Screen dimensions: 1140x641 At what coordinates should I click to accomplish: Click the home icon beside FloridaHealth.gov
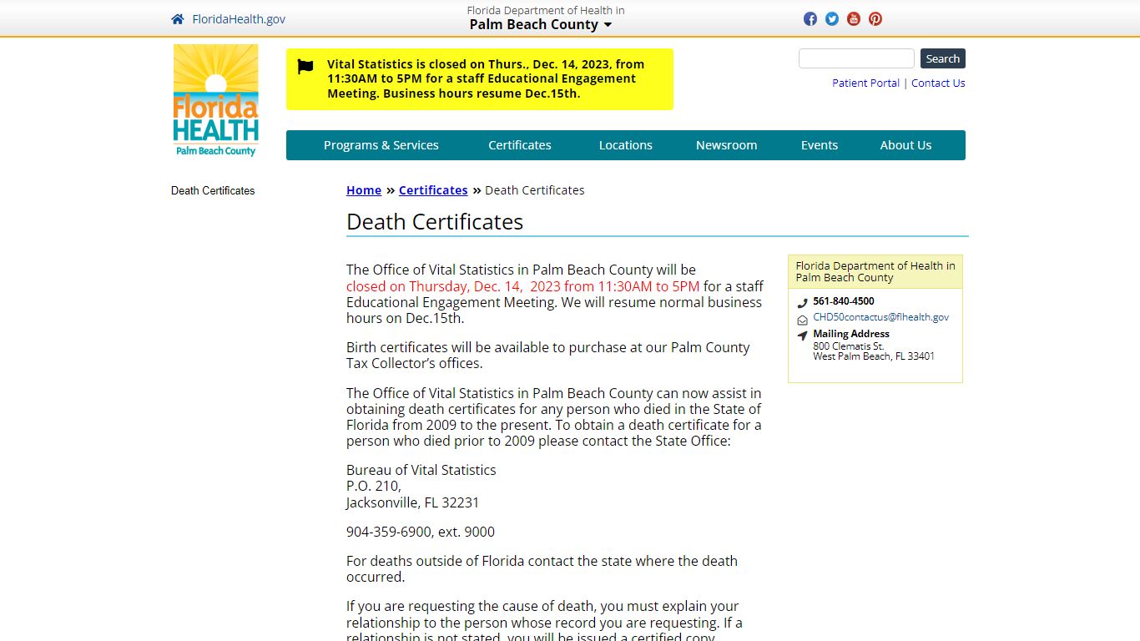coord(178,19)
